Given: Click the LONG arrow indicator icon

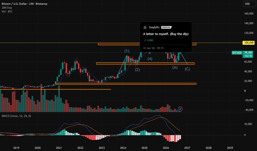Looking at the screenshot, I should click(145, 40).
